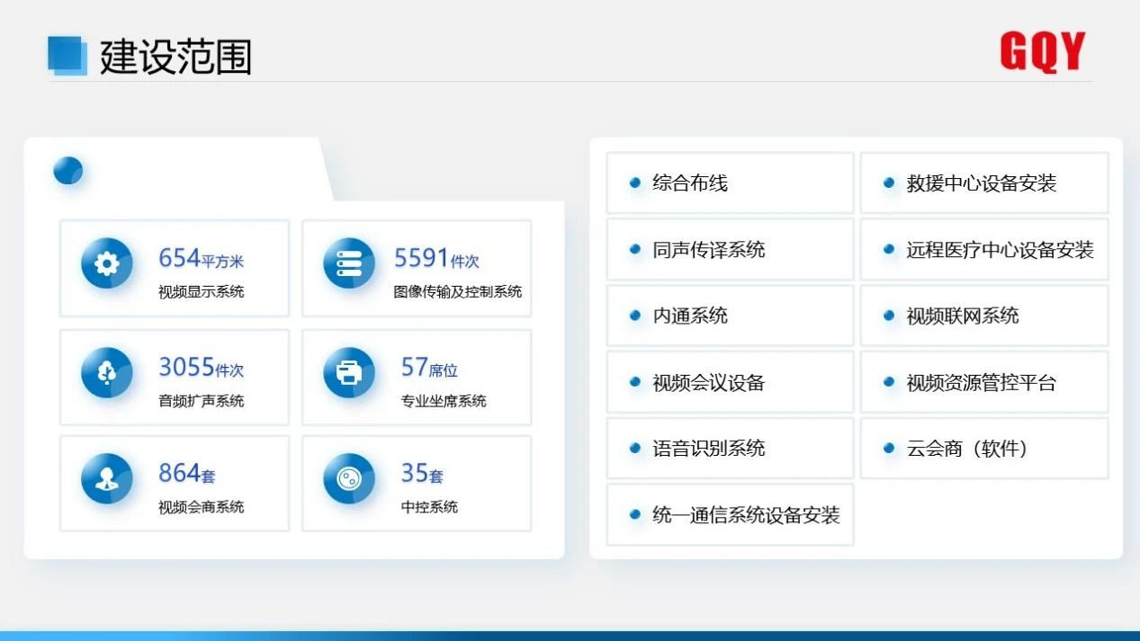This screenshot has height=641, width=1140.
Task: Click the printer icon for 专业坐席系统
Action: coord(349,372)
